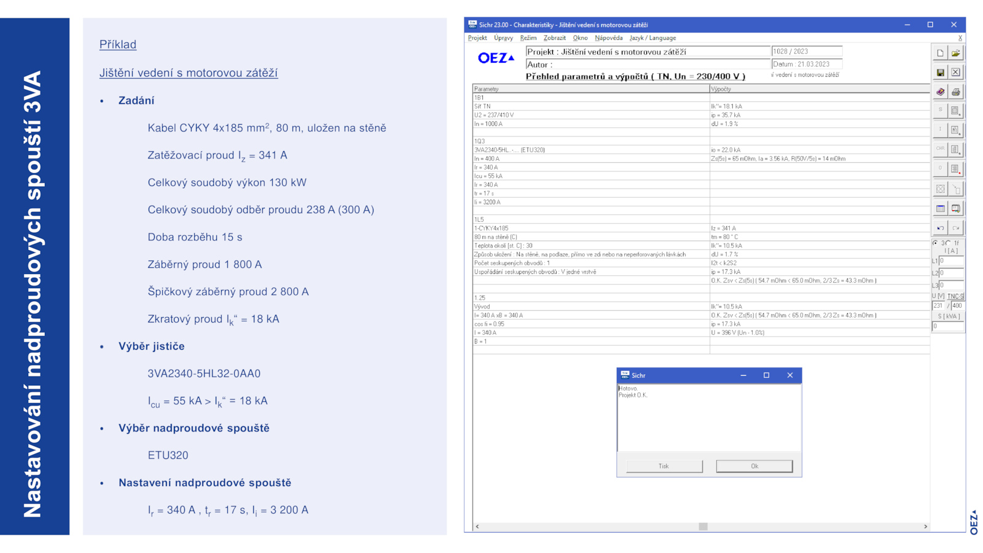The width and height of the screenshot is (983, 553).
Task: Click the L3 current input field
Action: [951, 285]
